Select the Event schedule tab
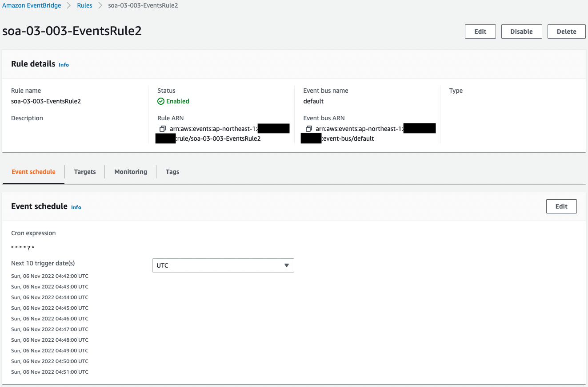588x387 pixels. [33, 172]
